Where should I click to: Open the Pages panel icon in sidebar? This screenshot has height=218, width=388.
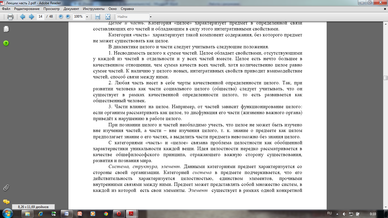point(6,29)
